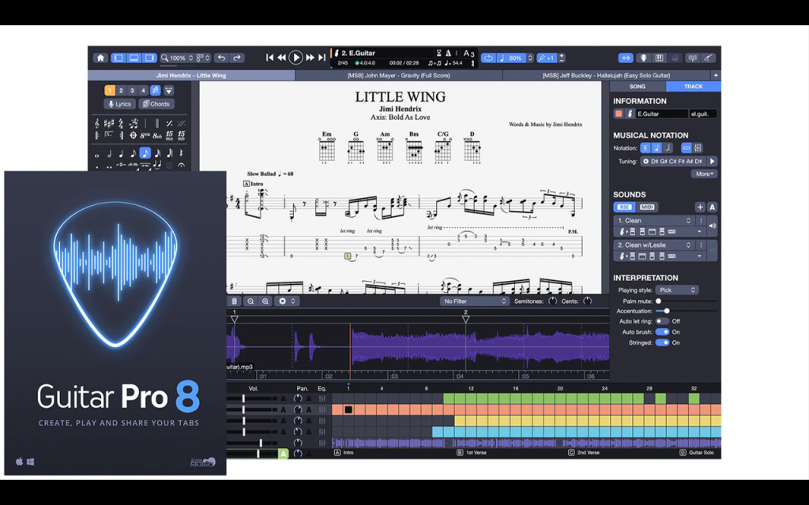The image size is (809, 505).
Task: Turn off the Stringed toggle
Action: pos(662,342)
